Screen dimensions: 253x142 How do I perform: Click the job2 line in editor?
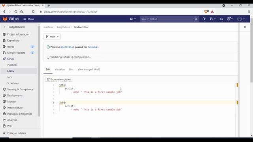[62, 103]
